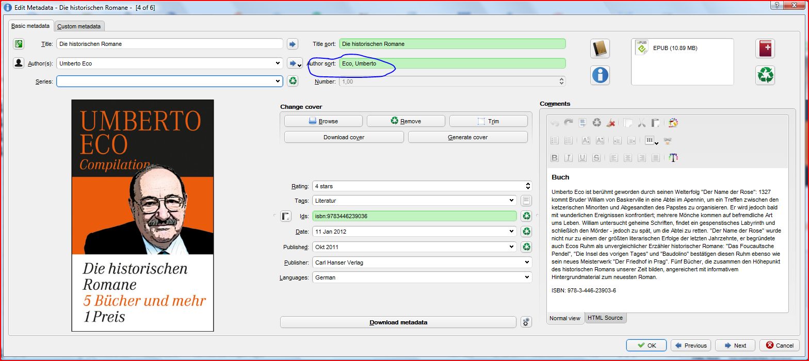Screen dimensions: 809x361
Task: Insert an ordered list in comments
Action: pyautogui.click(x=555, y=140)
